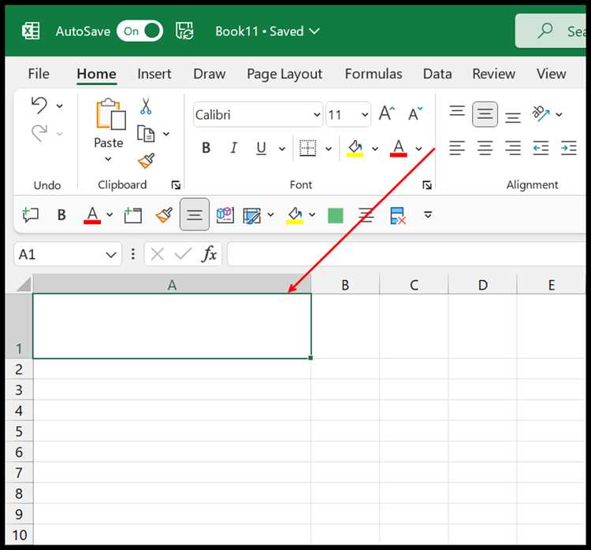Open the Data tab
The height and width of the screenshot is (550, 591).
(x=437, y=74)
